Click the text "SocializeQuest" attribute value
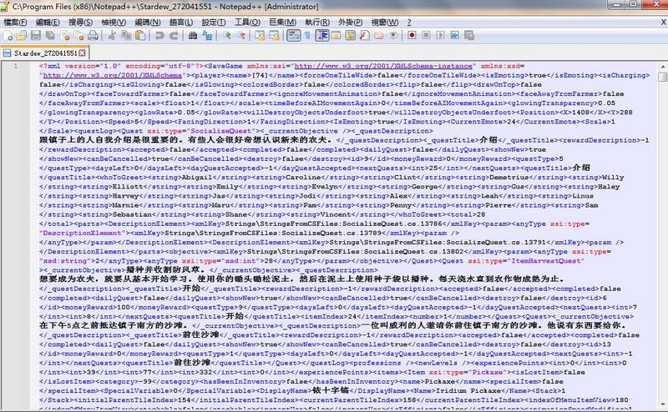668x412 pixels. (x=220, y=131)
